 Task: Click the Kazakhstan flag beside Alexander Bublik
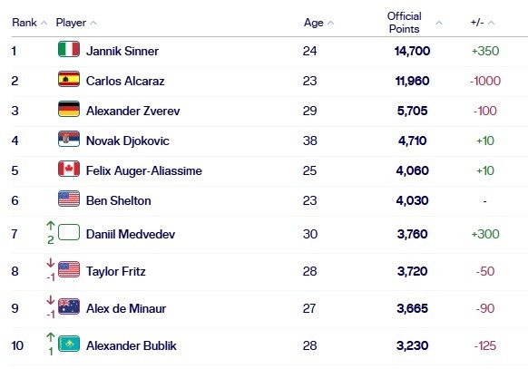(x=69, y=344)
